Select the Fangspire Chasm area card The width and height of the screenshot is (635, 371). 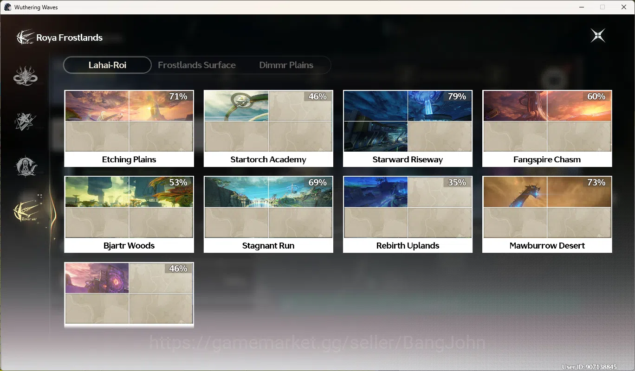(547, 128)
